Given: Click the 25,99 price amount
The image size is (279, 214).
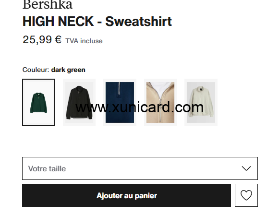Looking at the screenshot, I should pos(37,40).
